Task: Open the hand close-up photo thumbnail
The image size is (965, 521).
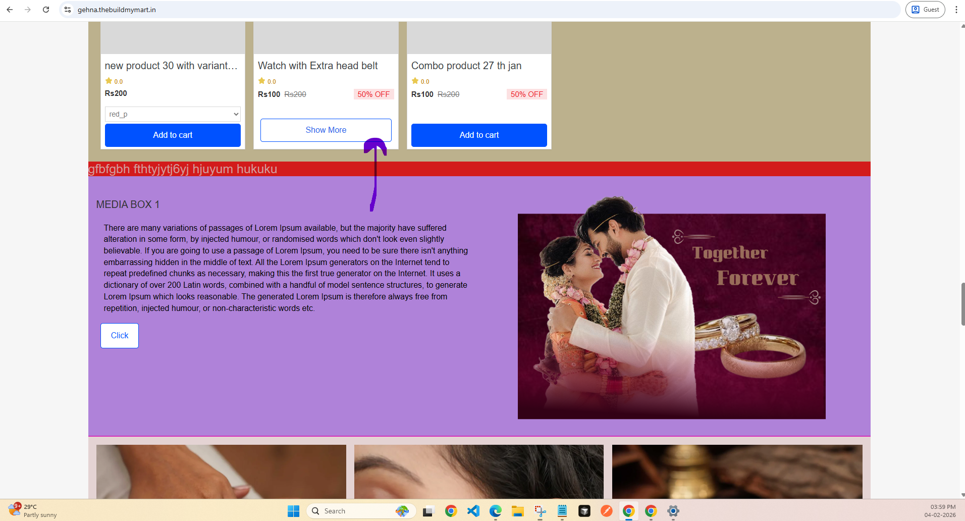Action: [221, 472]
